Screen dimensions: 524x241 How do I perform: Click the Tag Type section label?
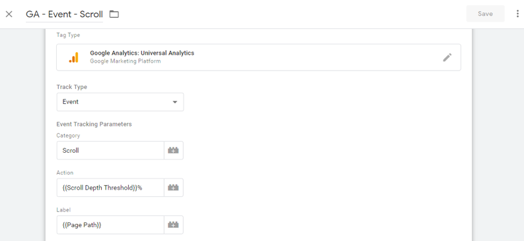68,35
